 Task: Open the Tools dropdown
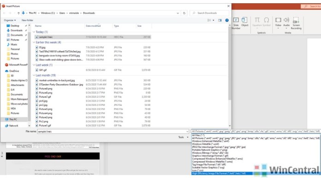tap(183, 137)
